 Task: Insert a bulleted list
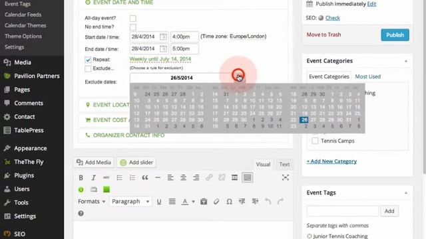(x=119, y=178)
